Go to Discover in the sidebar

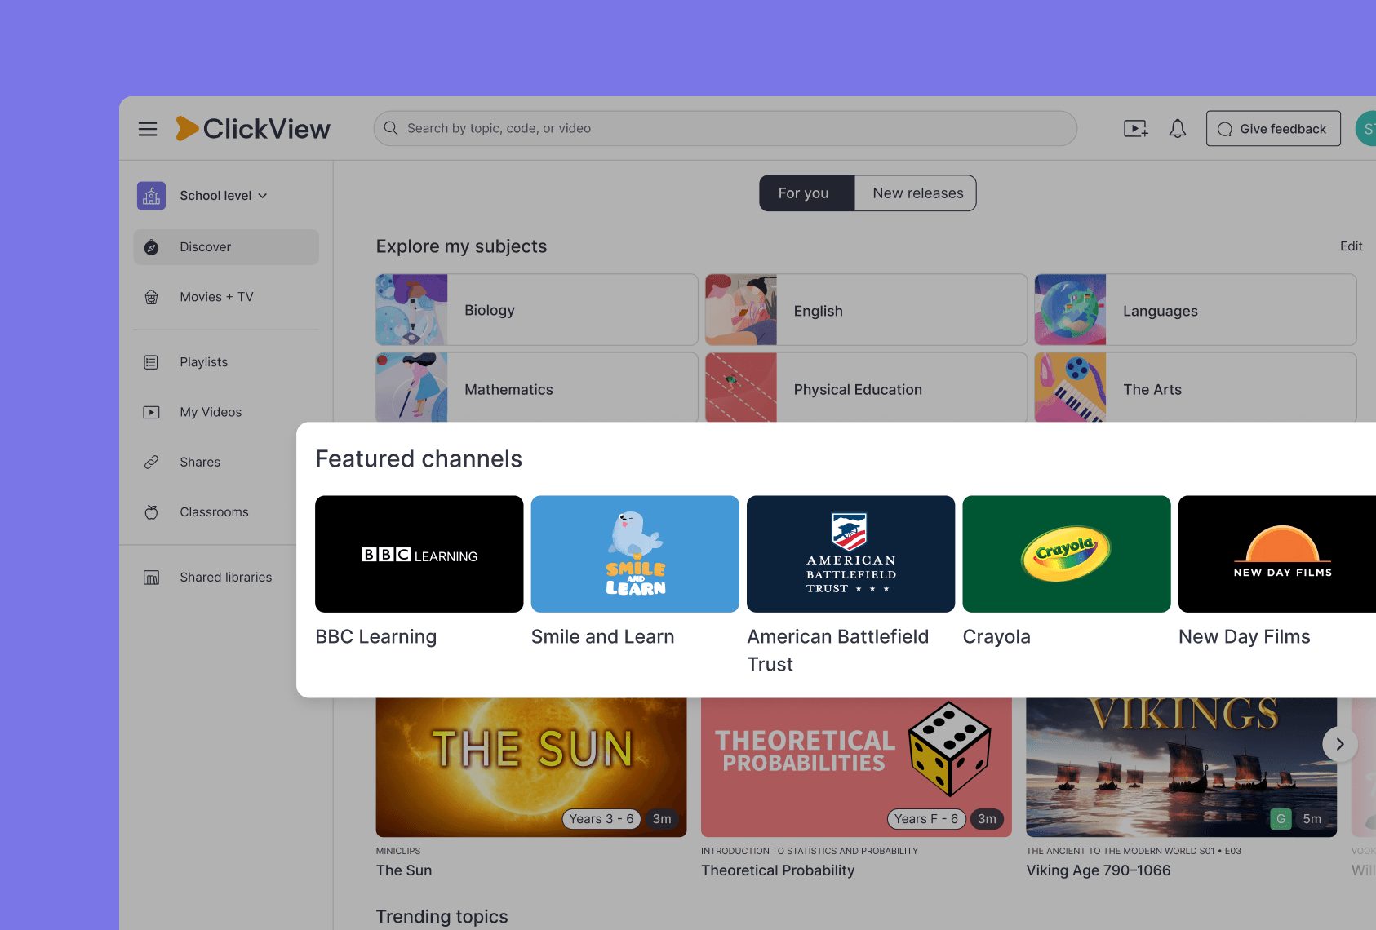(x=226, y=247)
